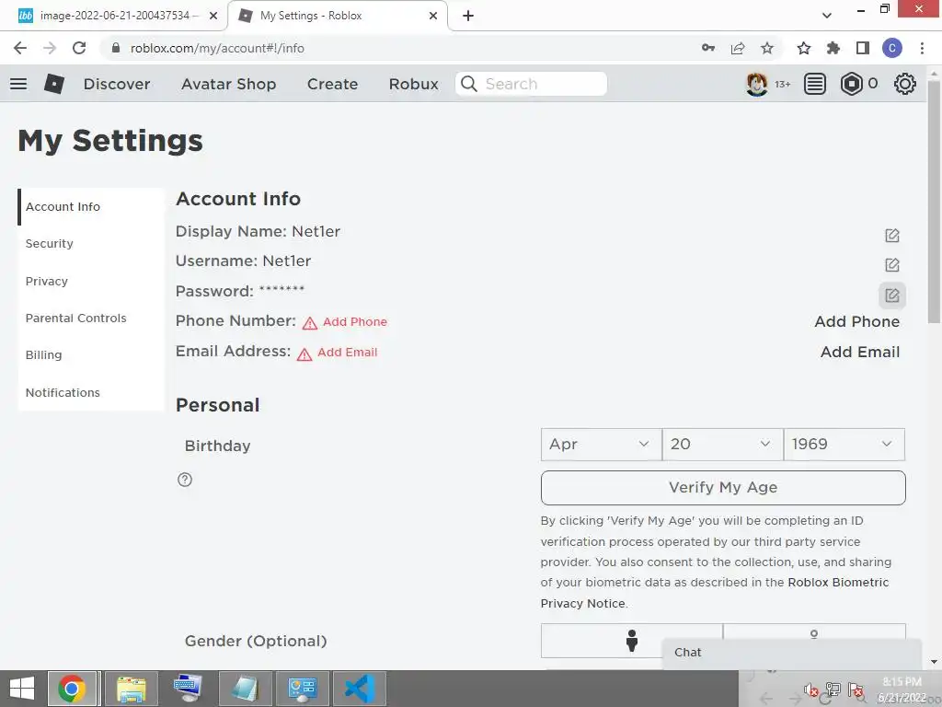Toggle Chrome side panel icon
Image resolution: width=942 pixels, height=707 pixels.
pos(863,48)
